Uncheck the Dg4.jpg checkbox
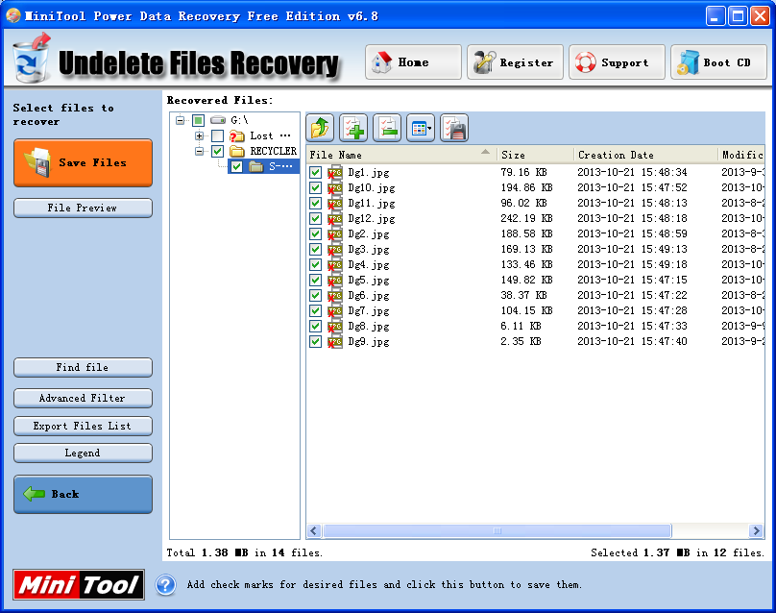Viewport: 776px width, 613px height. click(x=315, y=264)
